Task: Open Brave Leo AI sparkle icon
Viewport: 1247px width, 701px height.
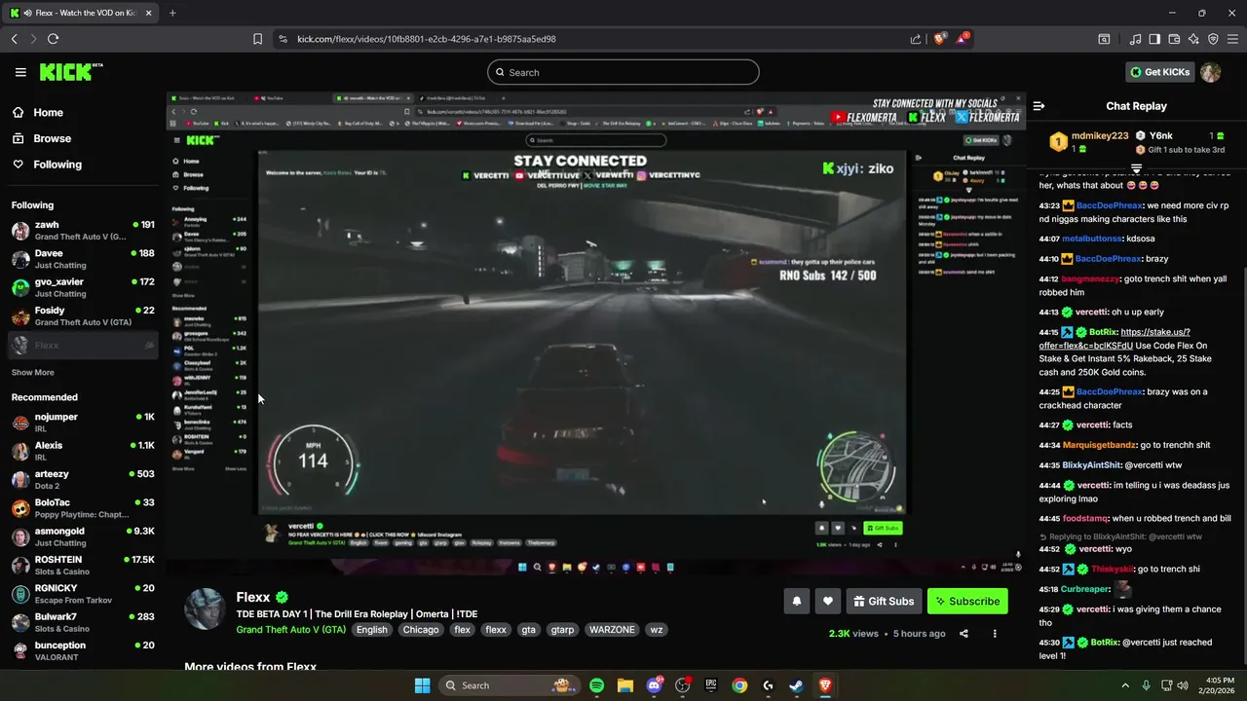Action: (1193, 39)
